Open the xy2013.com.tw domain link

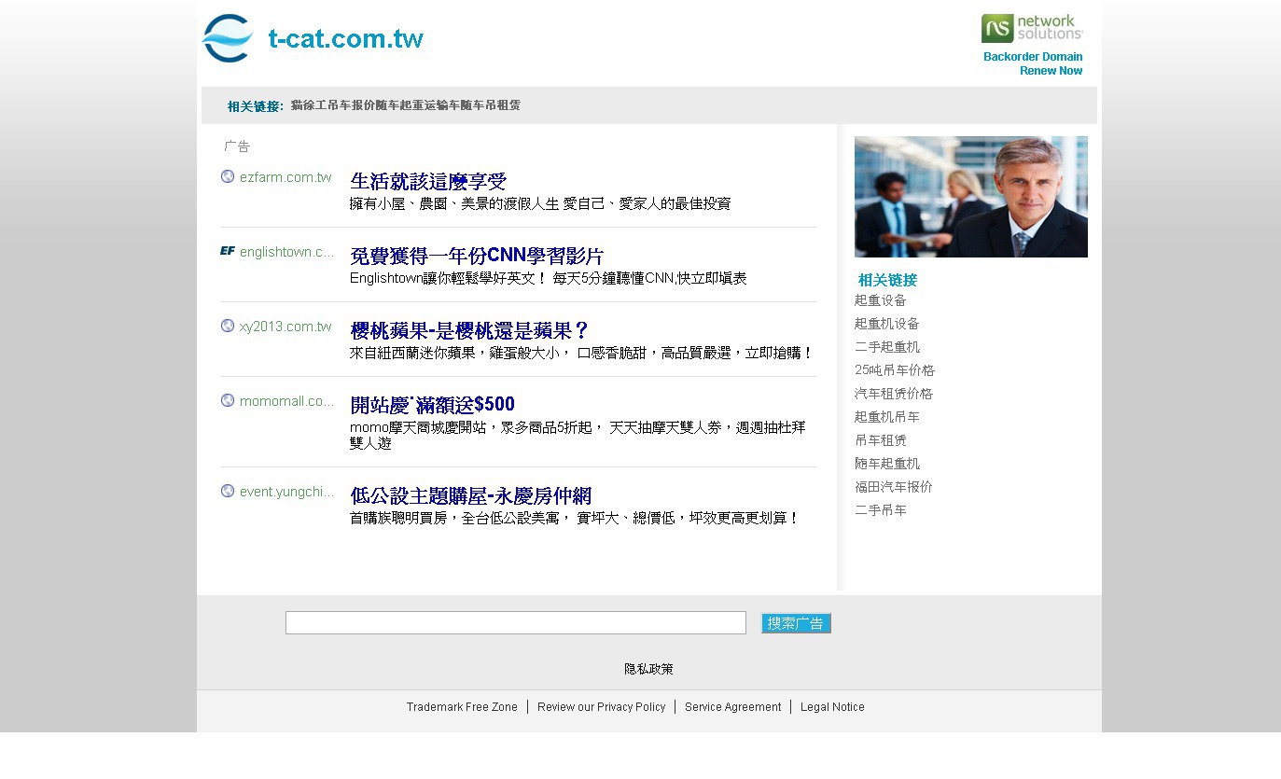tap(285, 327)
